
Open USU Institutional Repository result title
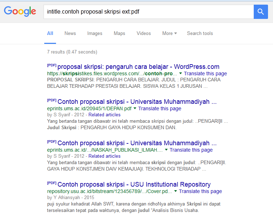134,184
